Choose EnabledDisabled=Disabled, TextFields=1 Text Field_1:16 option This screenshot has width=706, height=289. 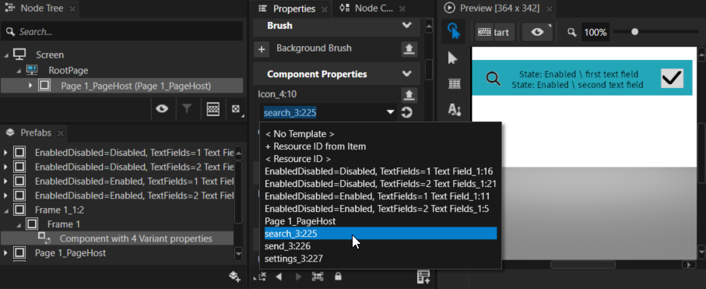coord(381,171)
